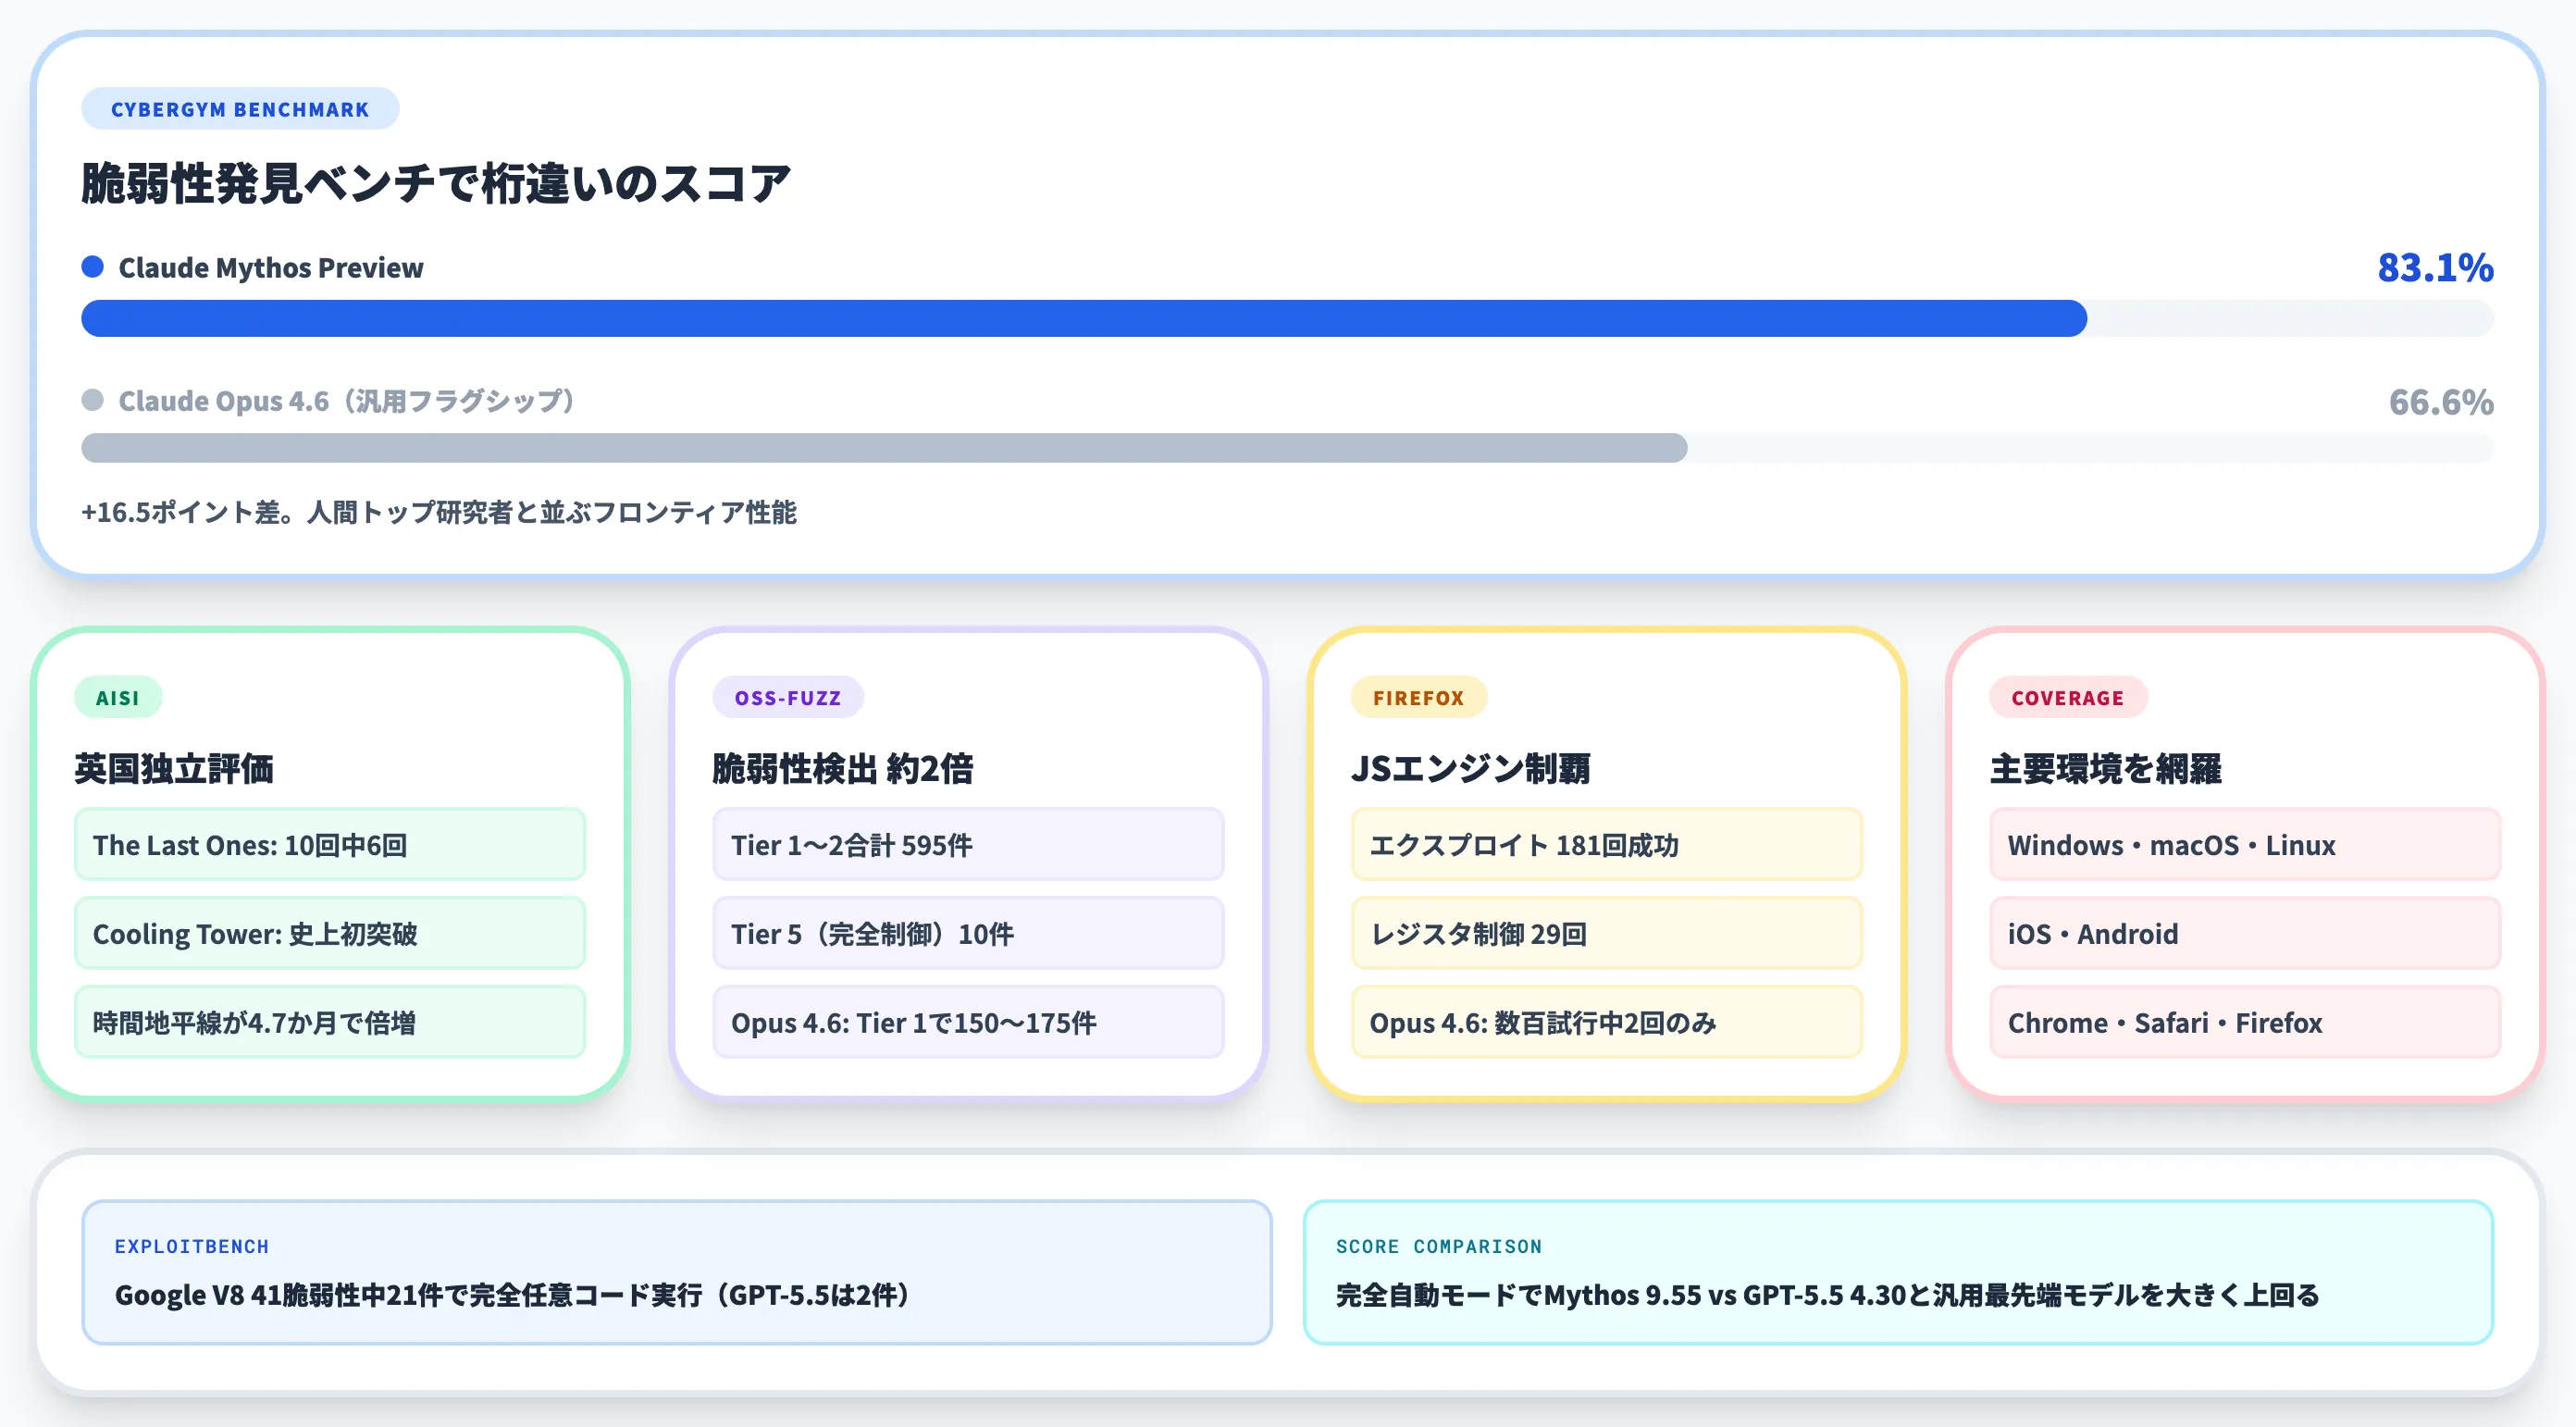Screen dimensions: 2576x1427
Task: Click the 主要環境を網羅 card title
Action: [x=2106, y=769]
